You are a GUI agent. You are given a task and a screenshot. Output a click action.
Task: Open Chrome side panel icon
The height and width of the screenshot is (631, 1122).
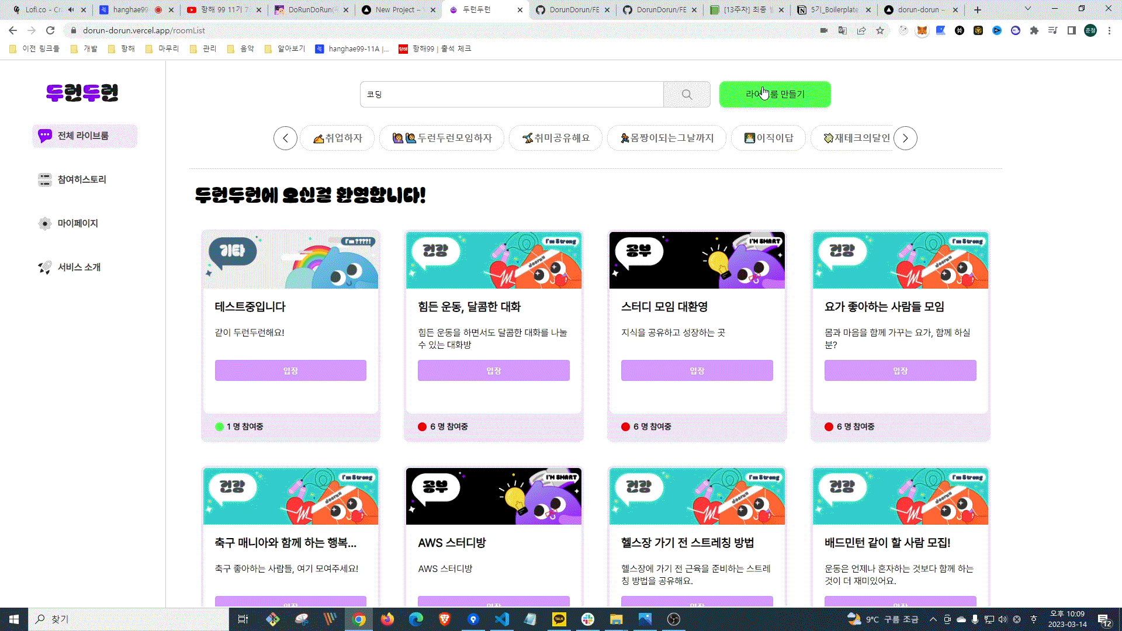pyautogui.click(x=1072, y=30)
